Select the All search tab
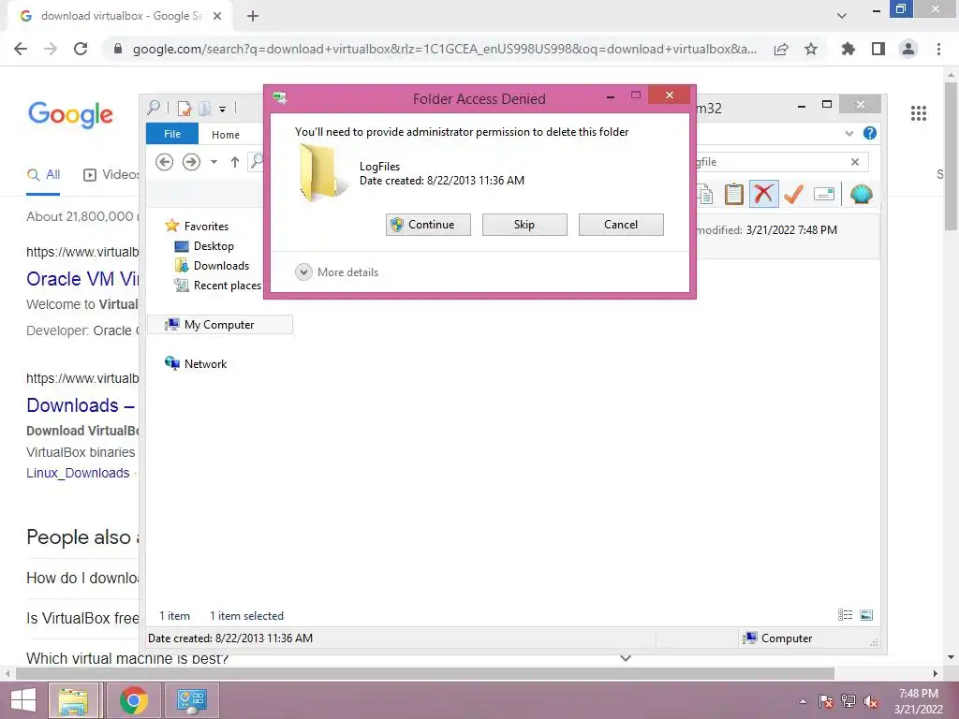959x719 pixels. [43, 175]
